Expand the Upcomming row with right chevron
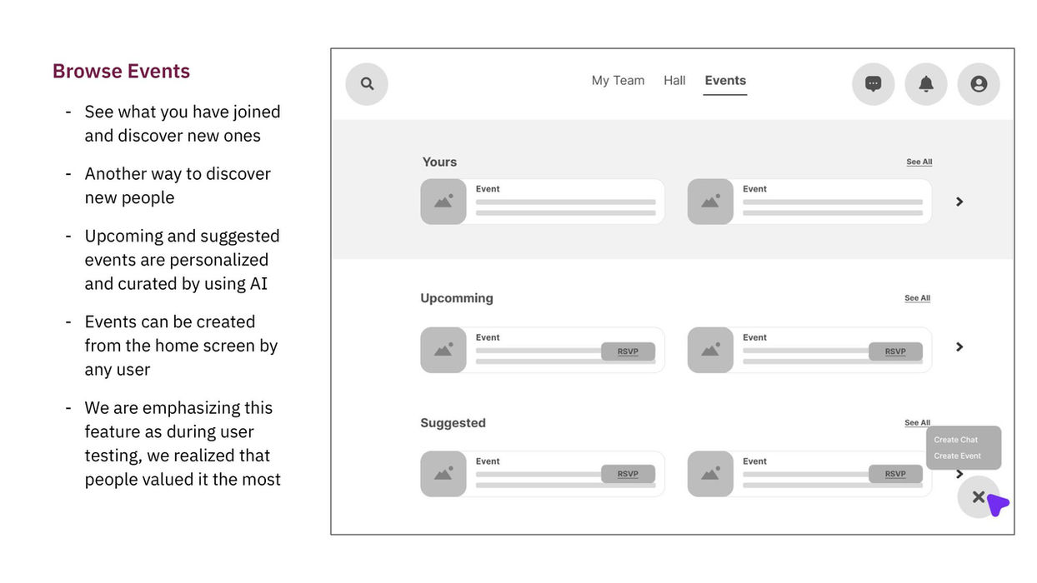The height and width of the screenshot is (583, 1037). pos(959,346)
